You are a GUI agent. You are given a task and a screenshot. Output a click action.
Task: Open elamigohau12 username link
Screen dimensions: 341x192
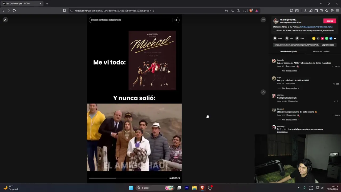288,19
